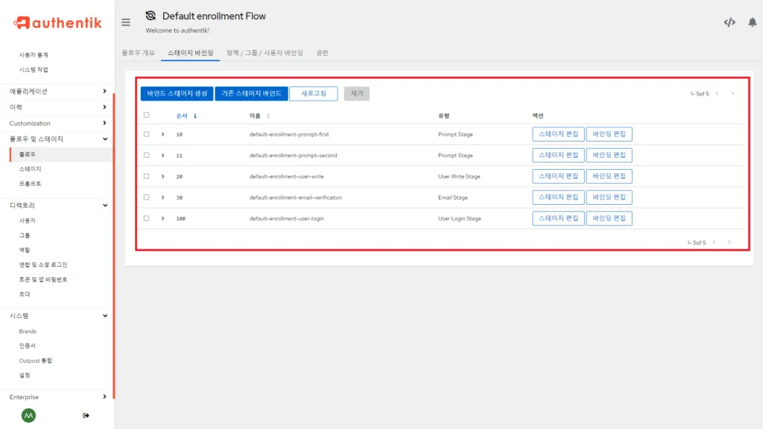This screenshot has width=763, height=429.
Task: Open the API drawer code icon
Action: tap(729, 22)
